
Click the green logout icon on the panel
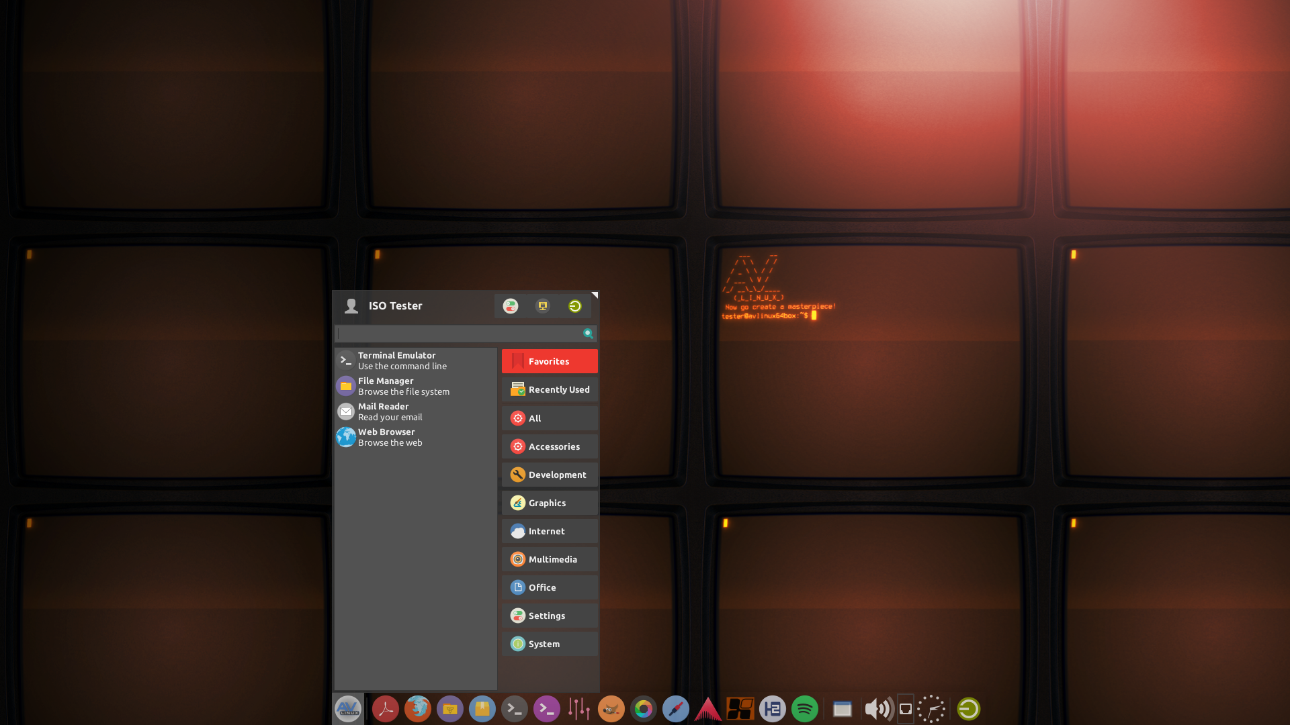click(x=969, y=709)
